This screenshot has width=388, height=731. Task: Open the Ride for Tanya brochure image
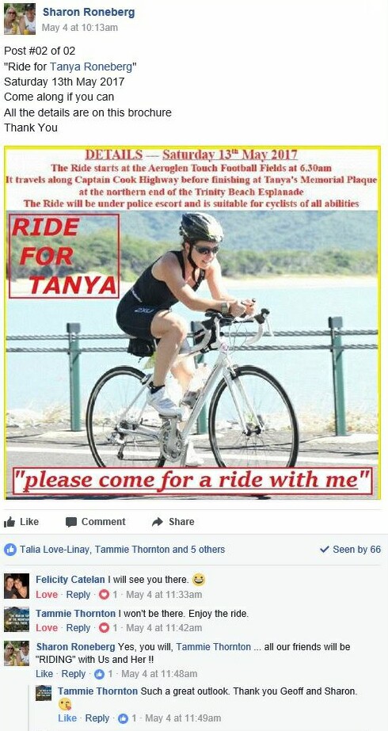192,322
